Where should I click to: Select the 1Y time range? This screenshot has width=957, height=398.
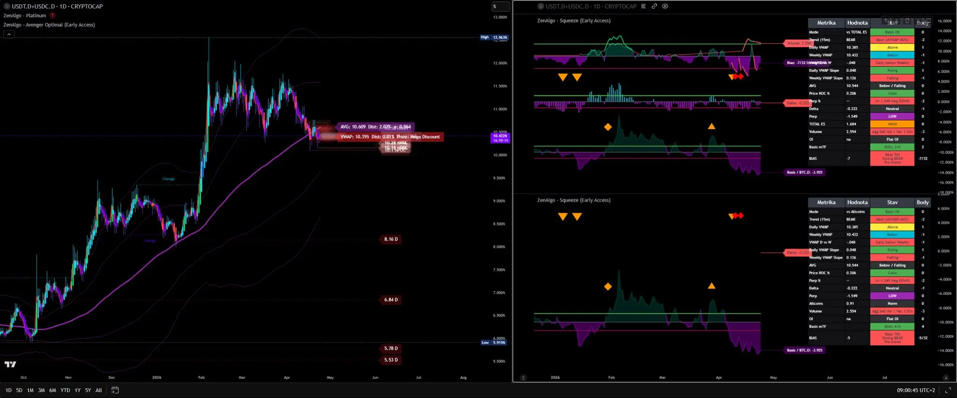(78, 390)
